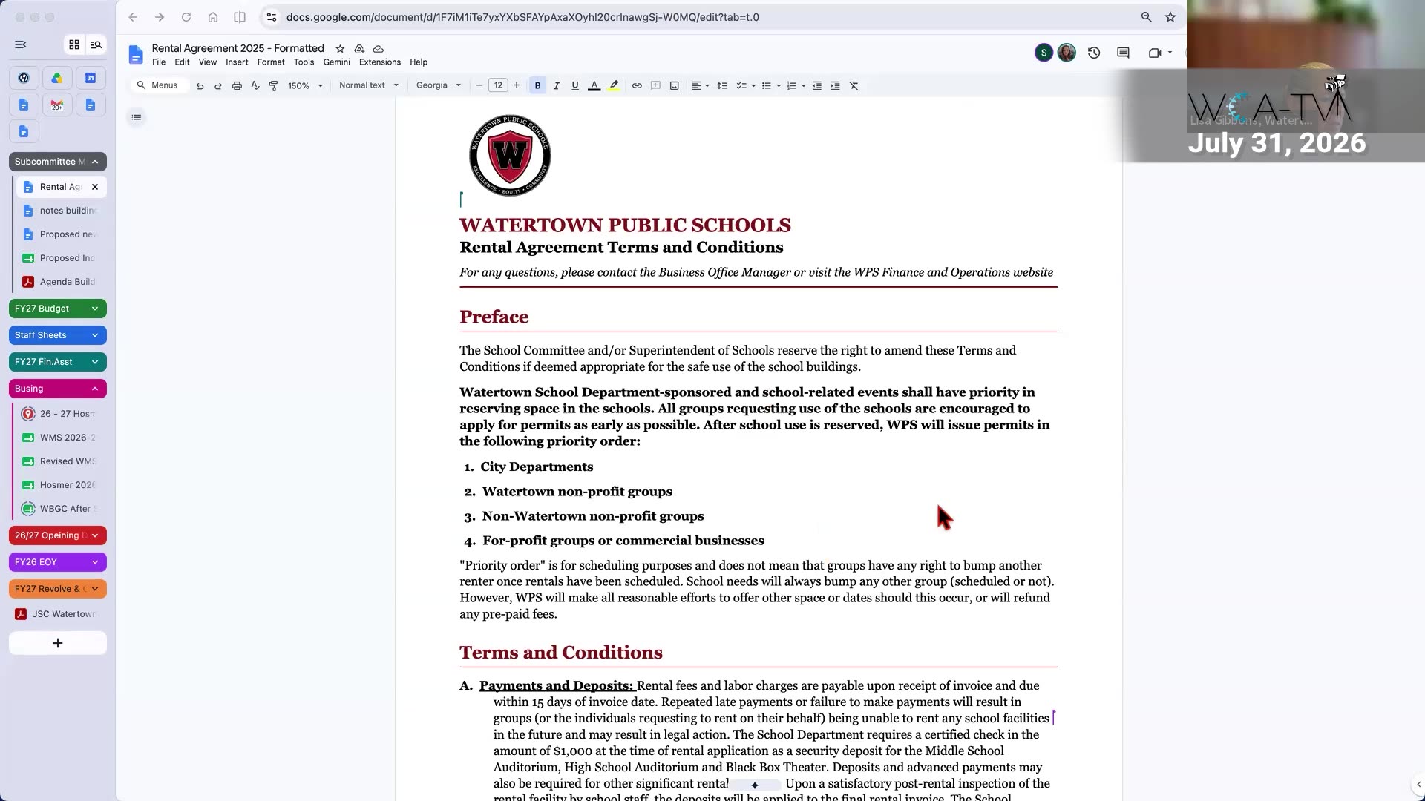This screenshot has height=801, width=1425.
Task: Add a new tab with plus button
Action: (58, 643)
